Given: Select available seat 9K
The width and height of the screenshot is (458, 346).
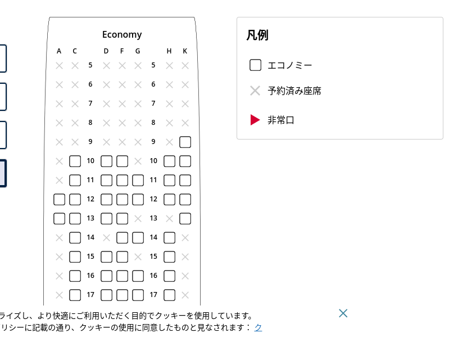Looking at the screenshot, I should [185, 142].
